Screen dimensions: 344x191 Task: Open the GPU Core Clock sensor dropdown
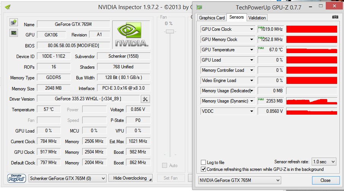(252, 29)
